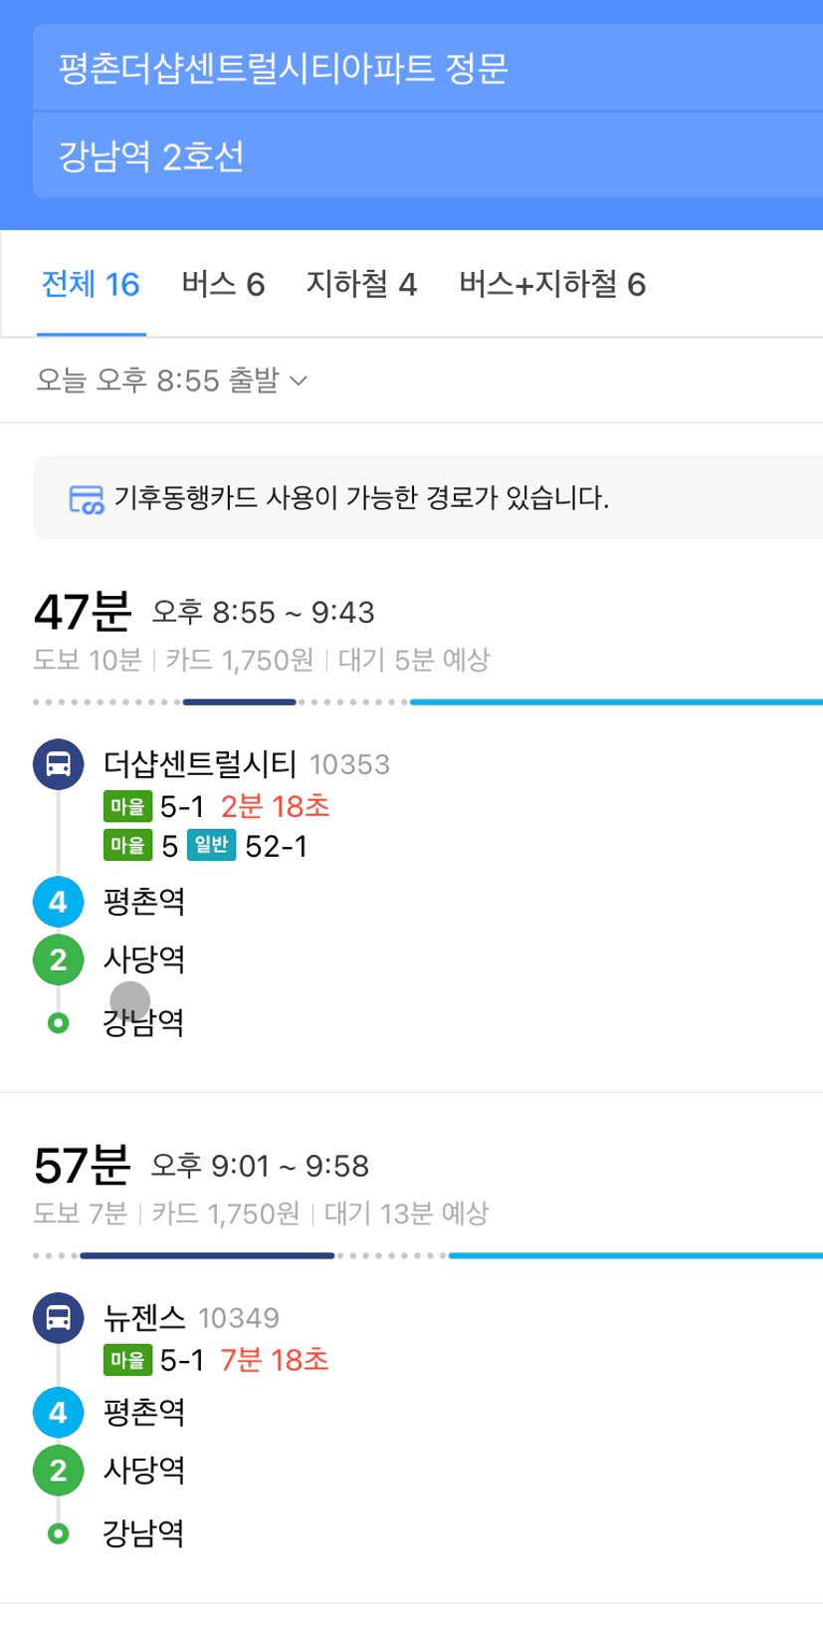This screenshot has height=1639, width=823.
Task: Select line 2 icon at 사당역 in first route
Action: (x=58, y=959)
